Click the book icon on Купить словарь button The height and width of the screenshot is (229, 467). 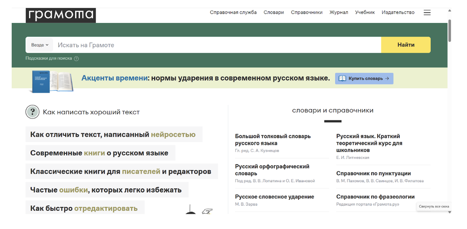pyautogui.click(x=342, y=78)
